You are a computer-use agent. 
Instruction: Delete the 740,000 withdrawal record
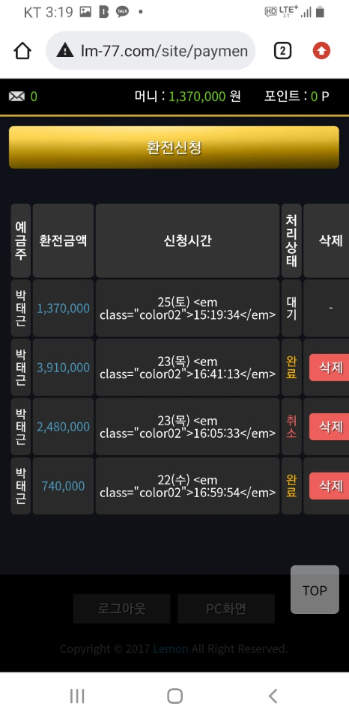[x=330, y=486]
